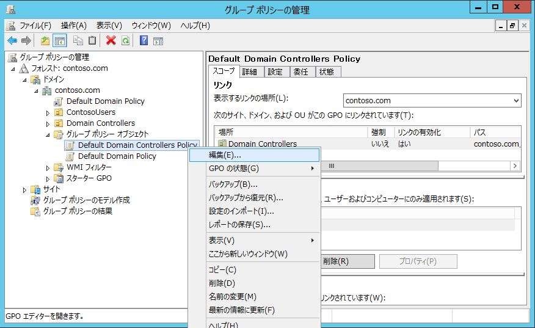Viewport: 535px width, 328px height.
Task: Collapse the グループ ポリシー オブジェクト node
Action: tap(48, 134)
